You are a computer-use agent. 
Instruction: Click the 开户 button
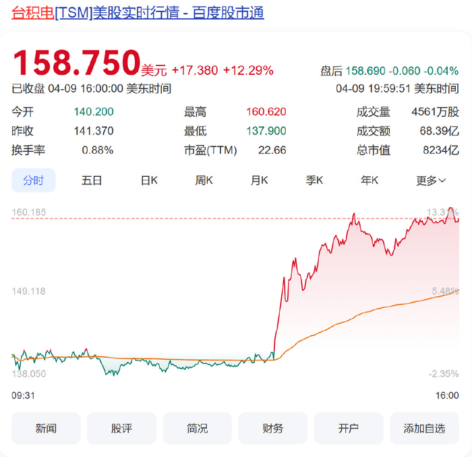click(x=349, y=428)
